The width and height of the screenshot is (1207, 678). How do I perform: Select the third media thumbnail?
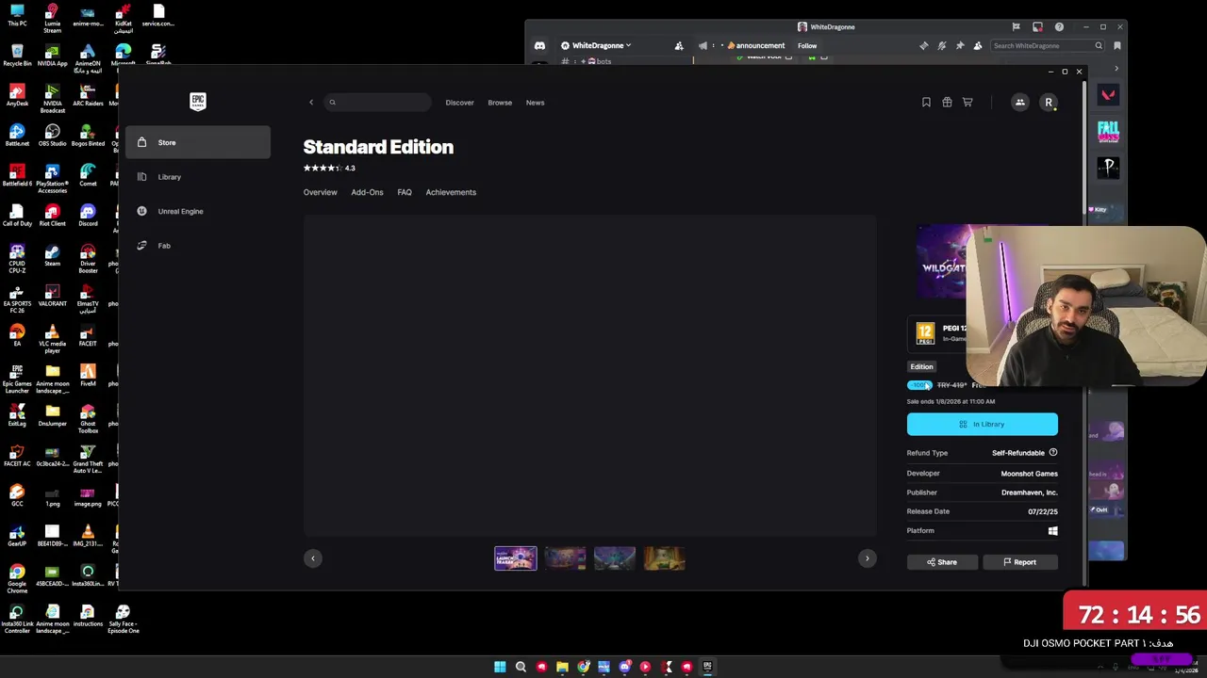click(614, 558)
